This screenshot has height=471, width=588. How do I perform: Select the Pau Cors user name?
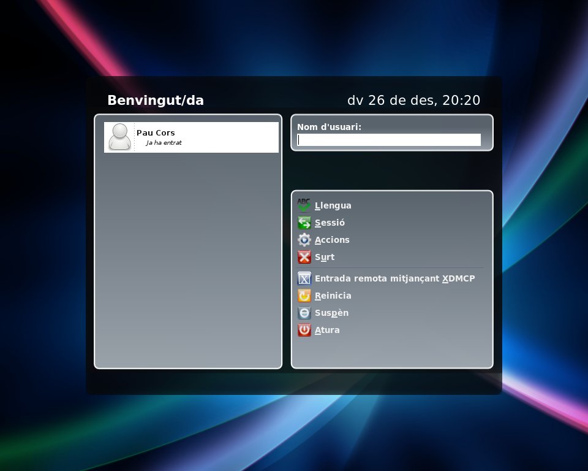point(156,132)
